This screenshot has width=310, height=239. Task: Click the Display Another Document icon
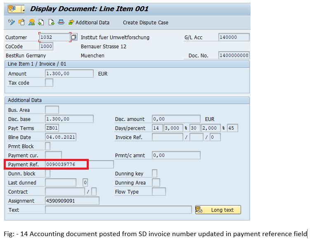coord(21,22)
